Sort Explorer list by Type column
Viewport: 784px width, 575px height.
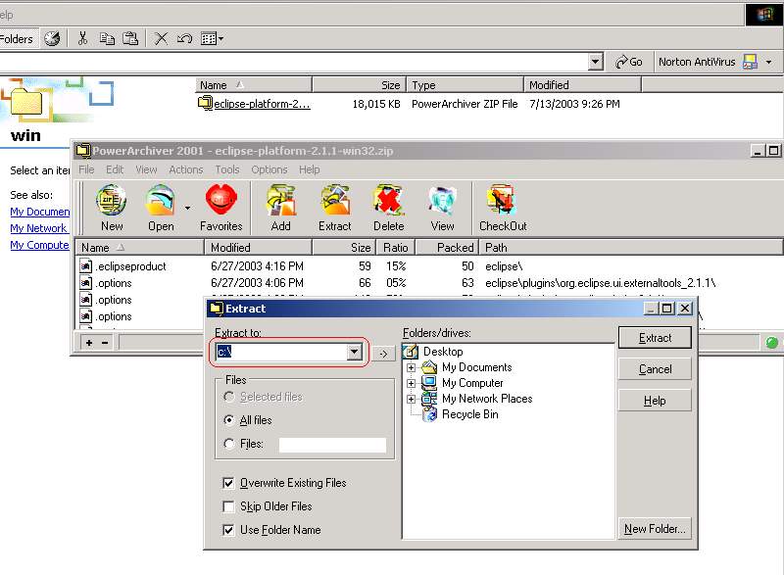point(465,85)
